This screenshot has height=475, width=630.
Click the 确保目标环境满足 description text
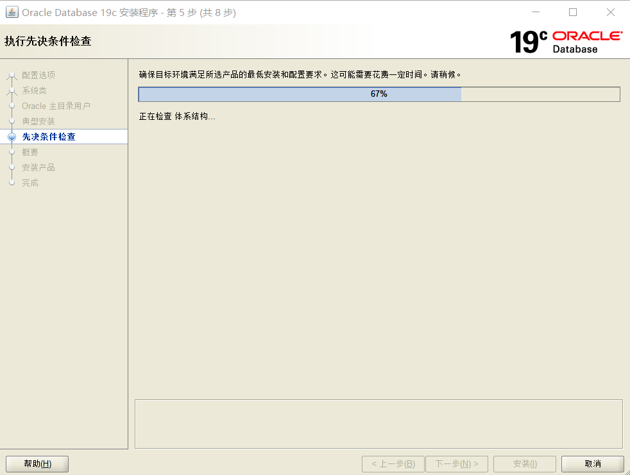300,75
